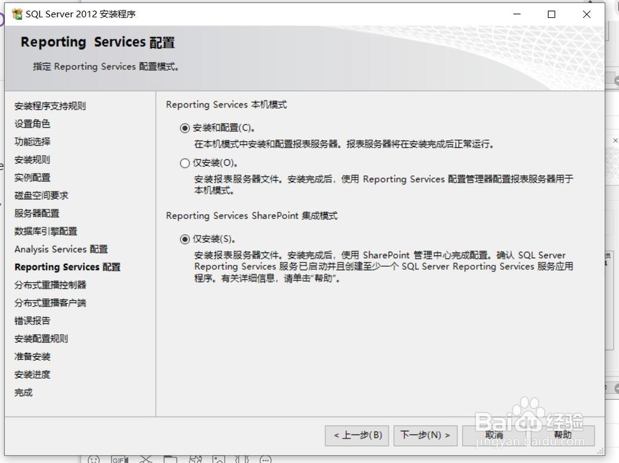Proceed with the 下一步(N) button
619x463 pixels.
click(x=426, y=435)
